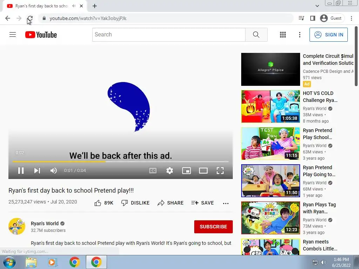
Task: Click the video progress bar
Action: tap(121, 161)
